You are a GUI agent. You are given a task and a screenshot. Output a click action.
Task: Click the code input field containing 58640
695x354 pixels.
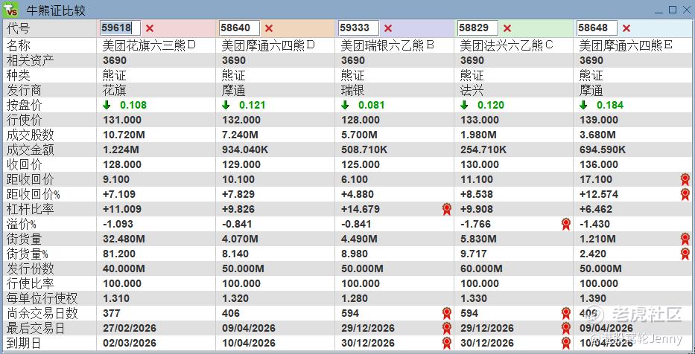(x=239, y=28)
